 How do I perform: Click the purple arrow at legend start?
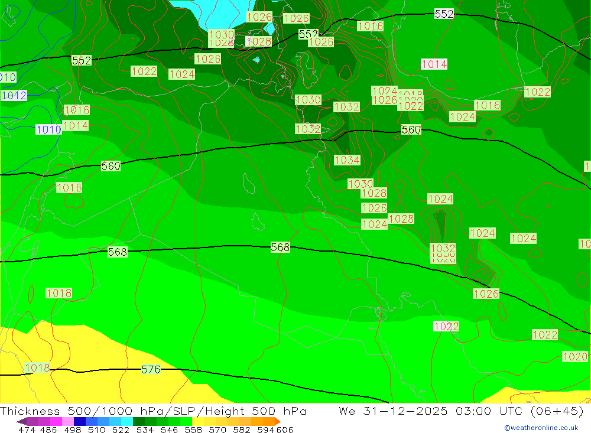tap(21, 421)
